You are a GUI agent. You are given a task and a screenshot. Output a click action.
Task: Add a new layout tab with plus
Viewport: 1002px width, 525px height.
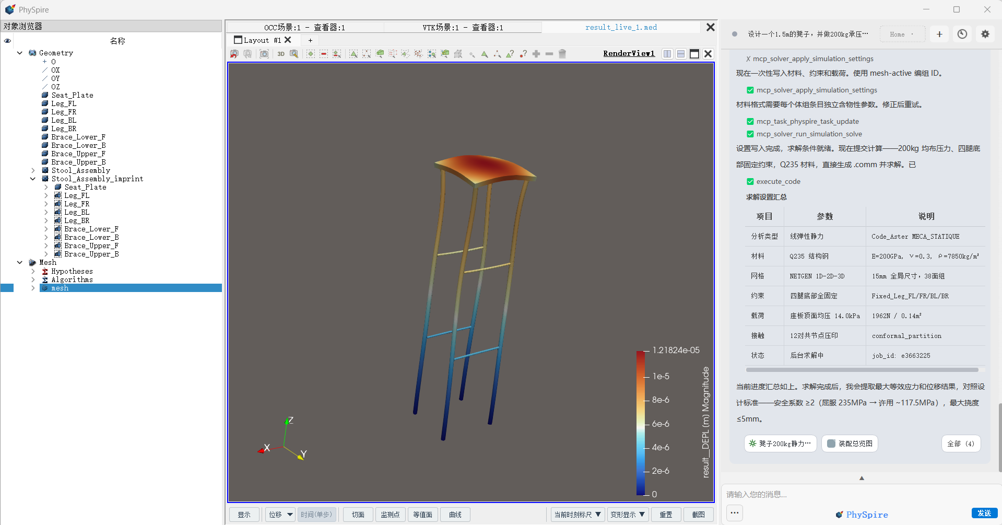[x=310, y=40]
